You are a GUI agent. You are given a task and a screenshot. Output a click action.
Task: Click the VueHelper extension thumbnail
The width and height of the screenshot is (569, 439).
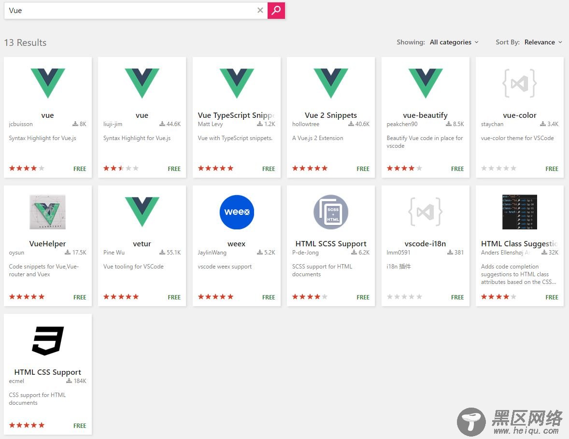(47, 212)
